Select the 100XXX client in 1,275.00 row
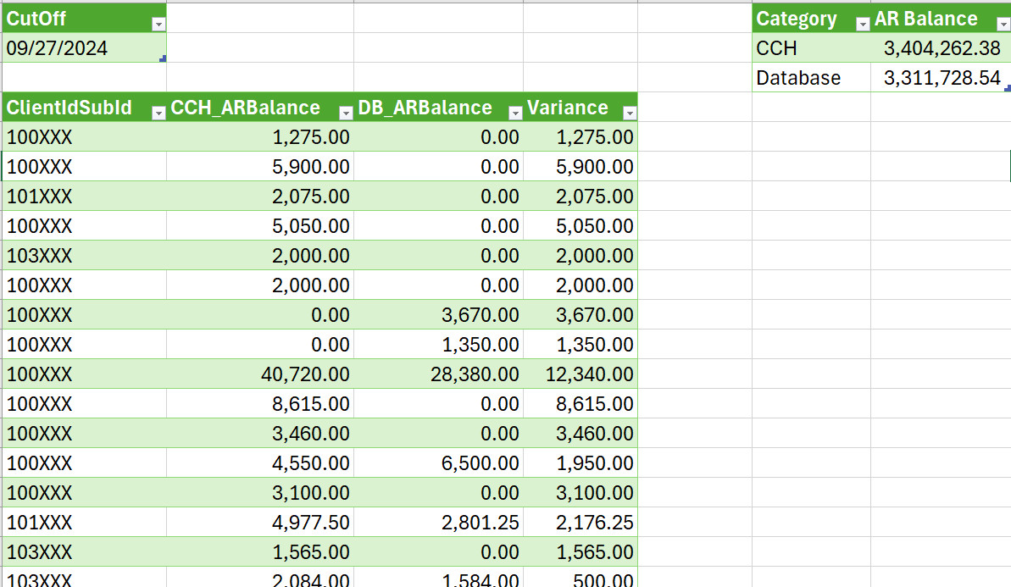This screenshot has width=1011, height=587. (84, 136)
